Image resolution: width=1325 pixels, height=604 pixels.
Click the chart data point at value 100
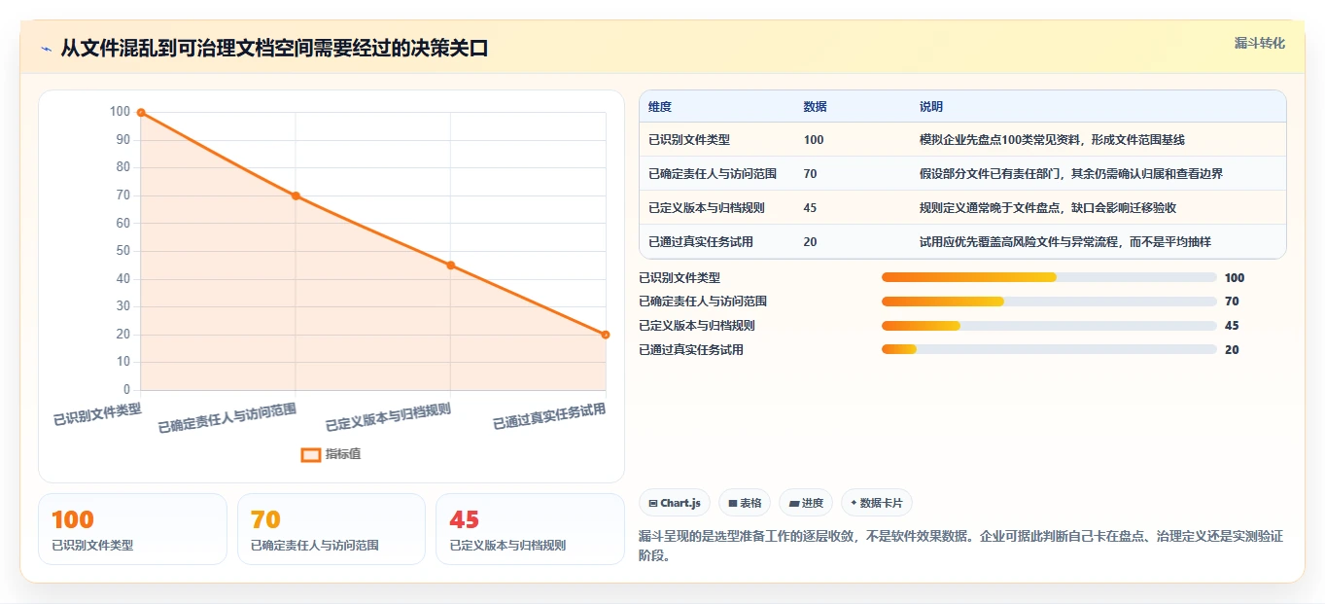click(141, 113)
